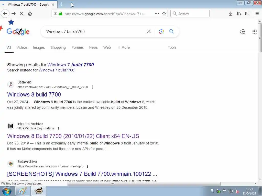The height and width of the screenshot is (196, 262).
Task: Open the Windows Start button
Action: click(x=7, y=191)
